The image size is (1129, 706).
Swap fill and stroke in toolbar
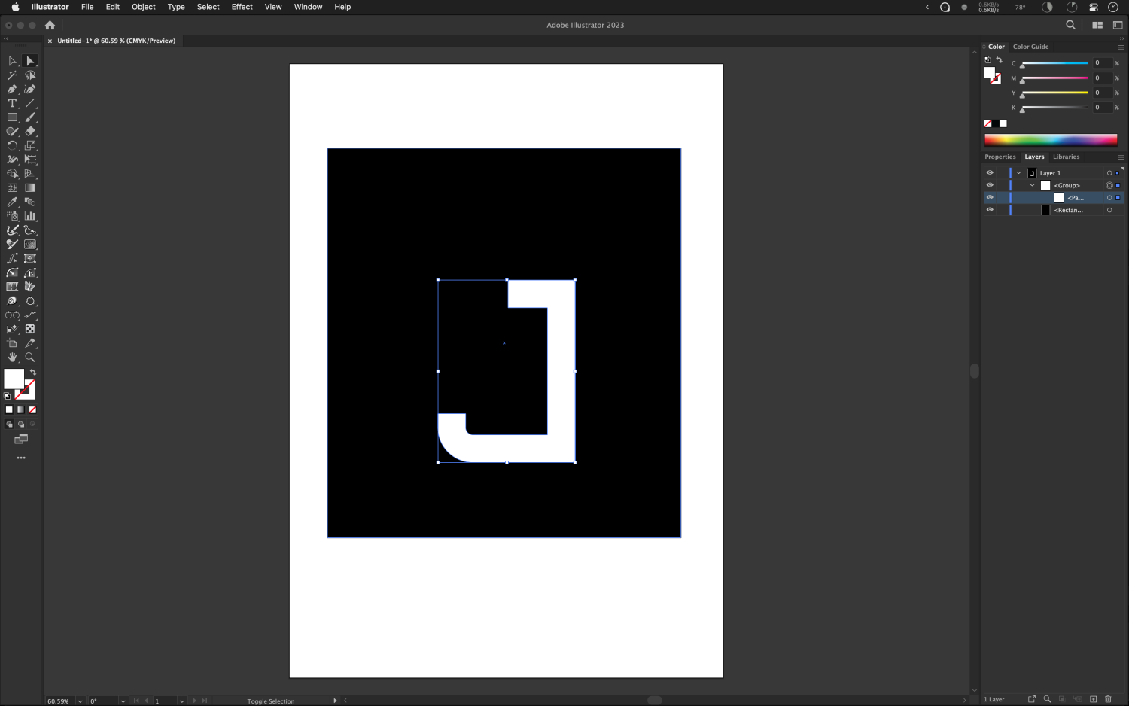[x=33, y=373]
